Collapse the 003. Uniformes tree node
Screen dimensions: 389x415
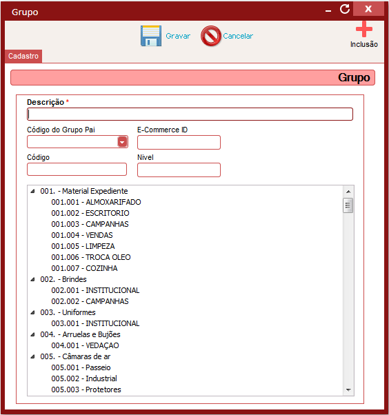coord(32,312)
